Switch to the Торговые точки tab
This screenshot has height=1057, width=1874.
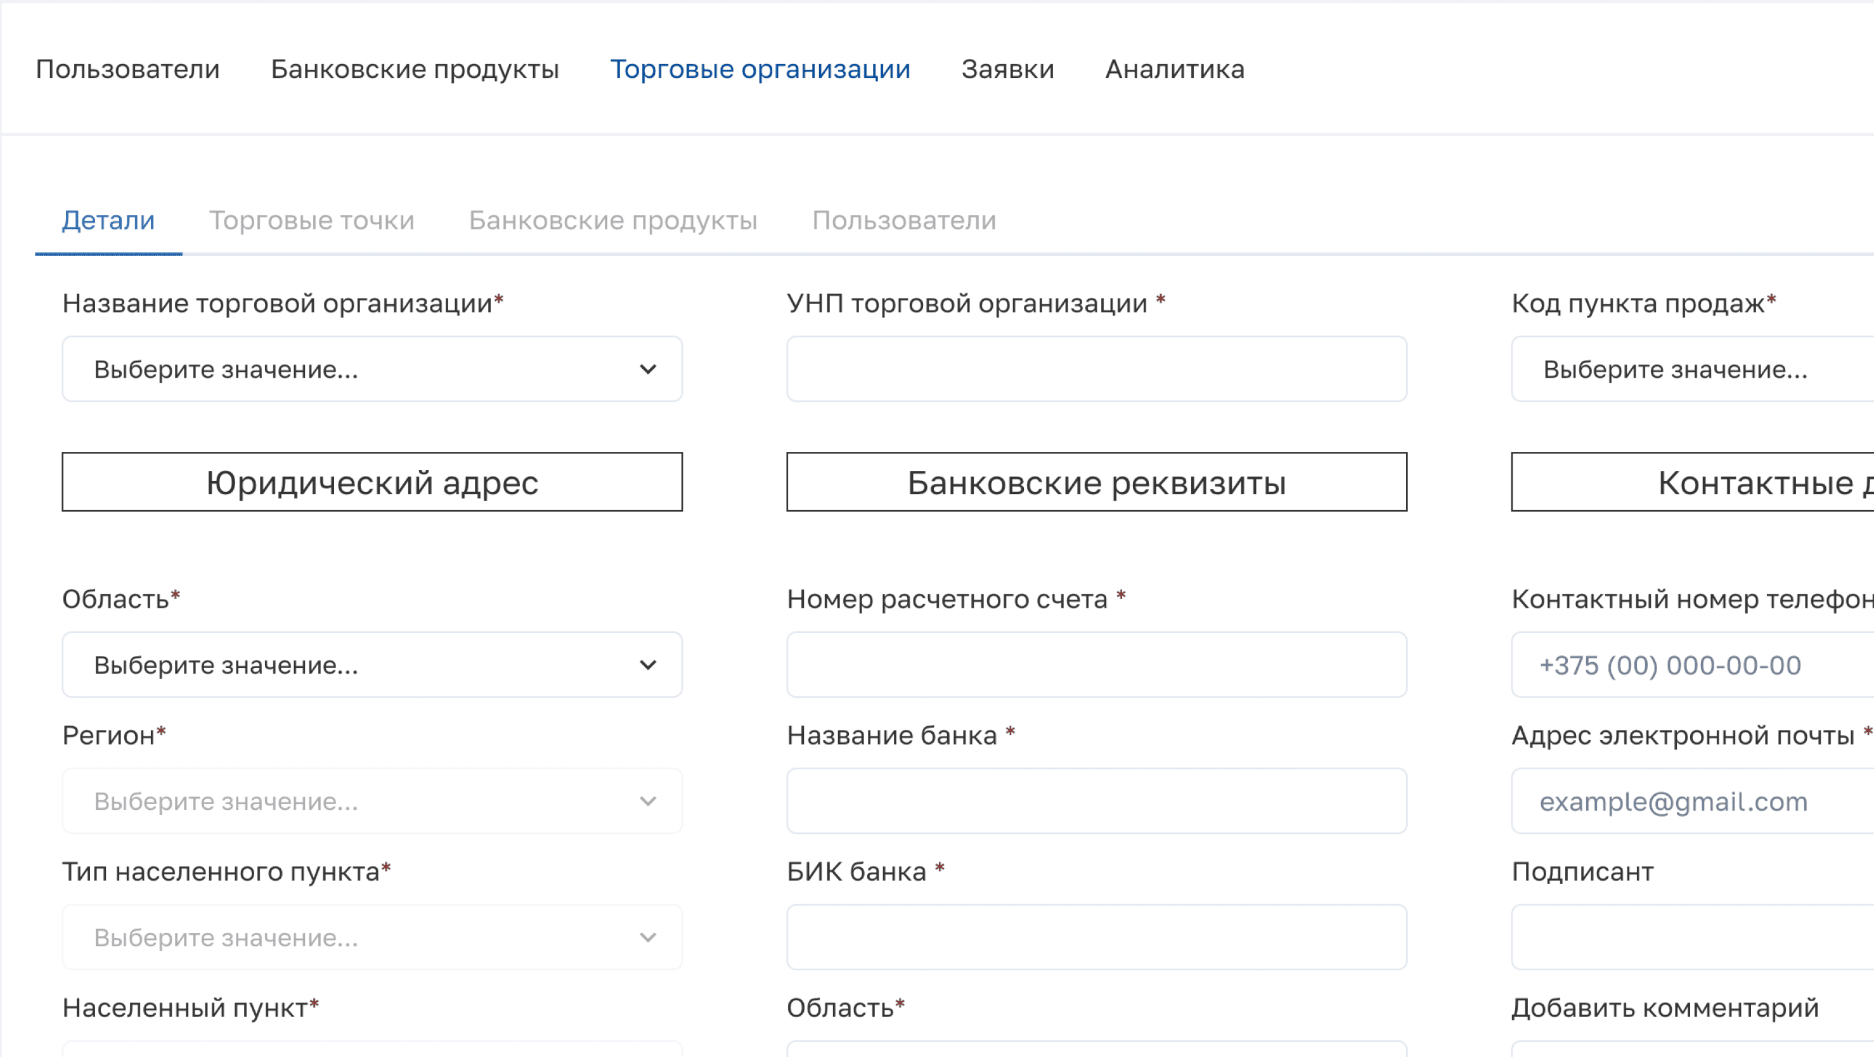click(x=311, y=221)
